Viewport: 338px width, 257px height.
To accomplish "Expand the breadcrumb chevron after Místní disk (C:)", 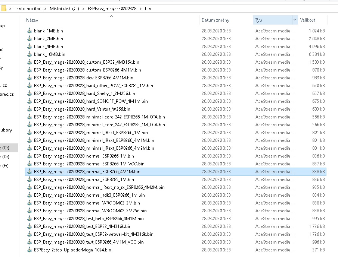I will tap(83, 9).
